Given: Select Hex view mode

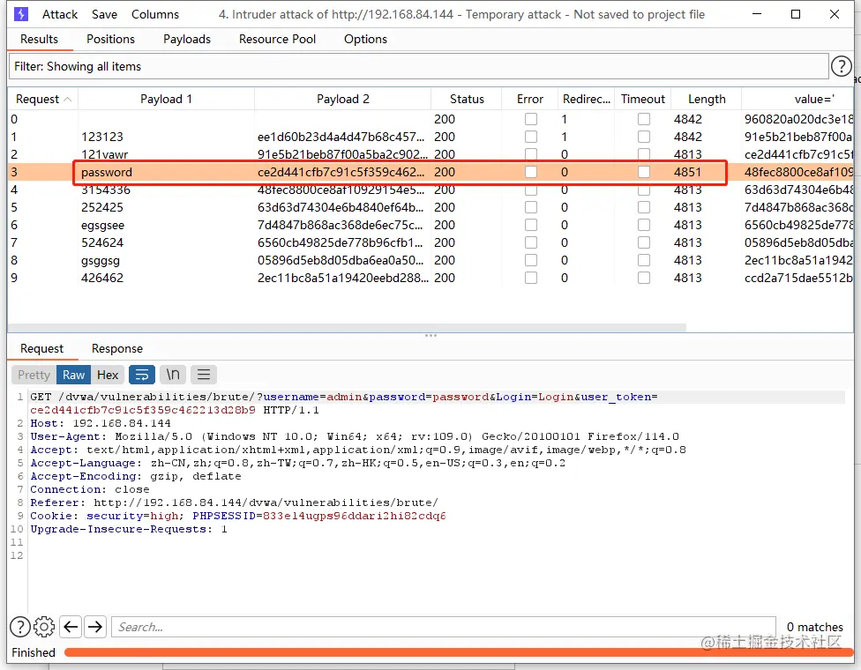Looking at the screenshot, I should (x=108, y=375).
